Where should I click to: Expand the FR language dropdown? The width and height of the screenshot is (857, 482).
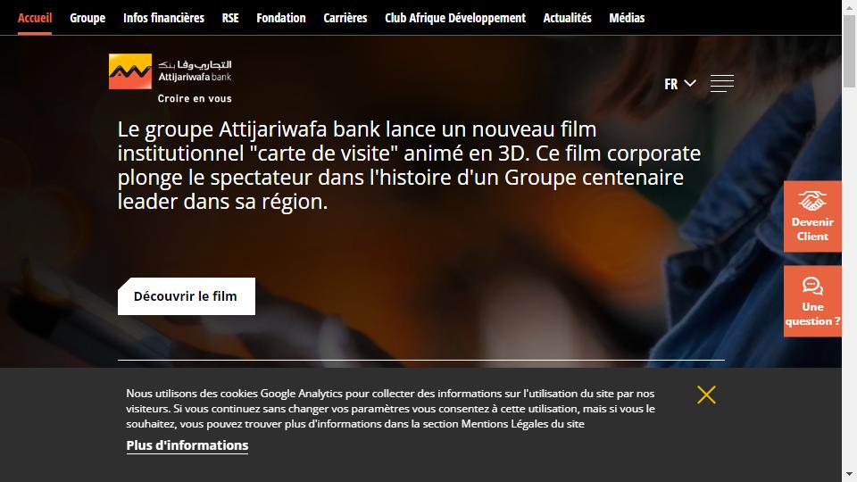pos(680,84)
